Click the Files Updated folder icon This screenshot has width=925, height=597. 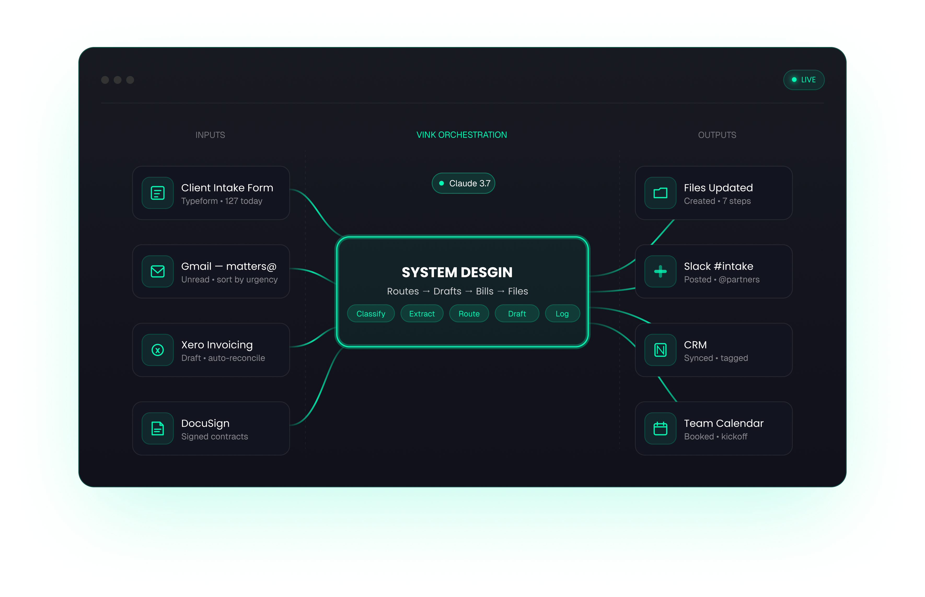(660, 193)
